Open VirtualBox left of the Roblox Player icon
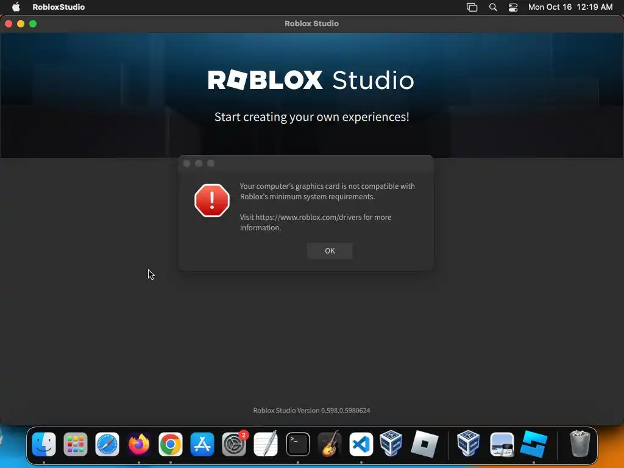Image resolution: width=624 pixels, height=468 pixels. (391, 442)
